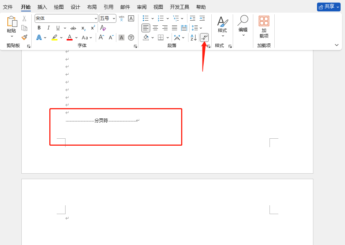Viewport: 345px width, 245px height.
Task: Apply subscript formatting
Action: (x=83, y=28)
